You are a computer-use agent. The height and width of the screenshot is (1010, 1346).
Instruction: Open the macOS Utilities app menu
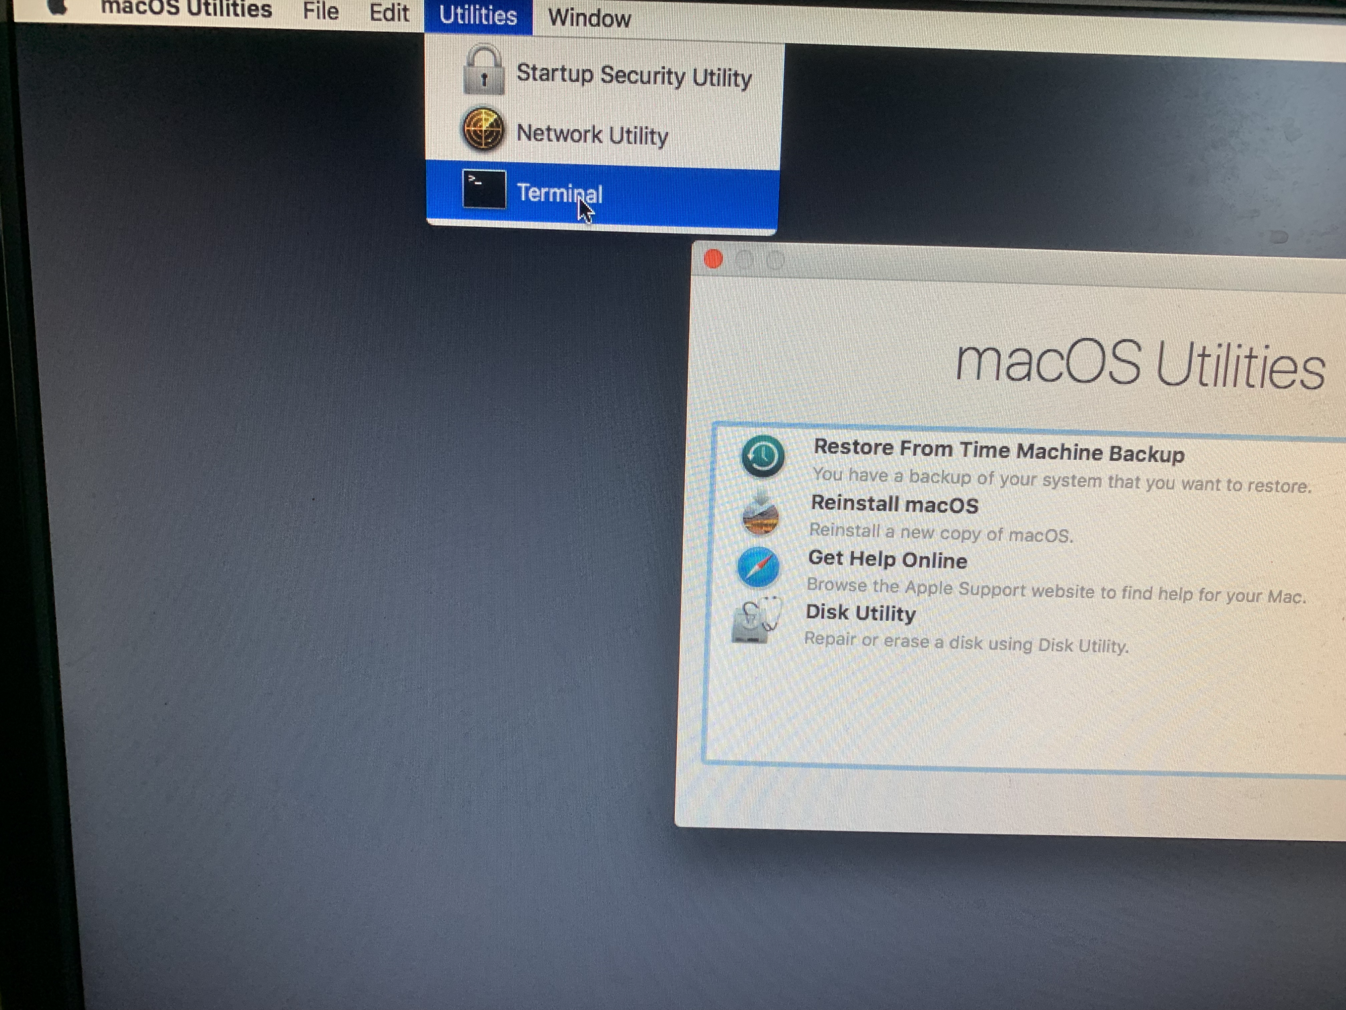pyautogui.click(x=186, y=9)
